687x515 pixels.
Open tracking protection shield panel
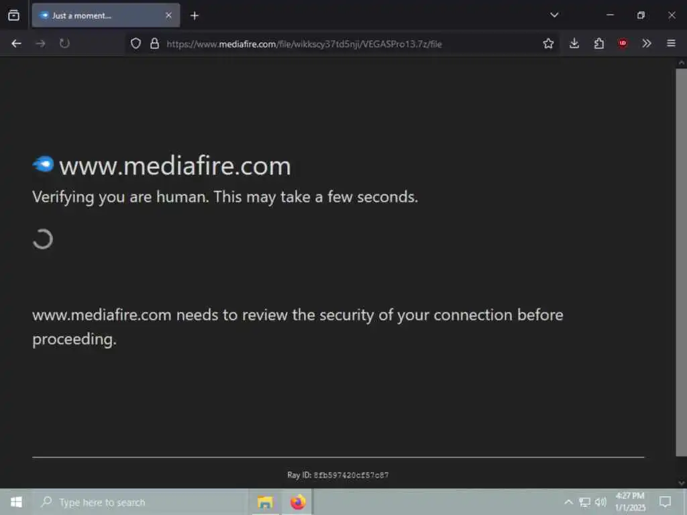pos(136,44)
